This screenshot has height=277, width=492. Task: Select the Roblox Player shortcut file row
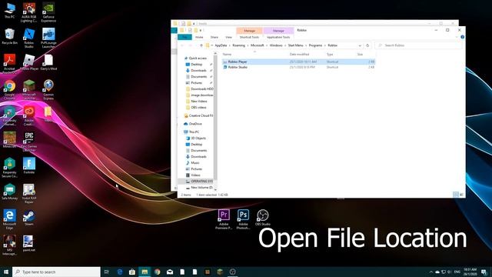[x=298, y=62]
